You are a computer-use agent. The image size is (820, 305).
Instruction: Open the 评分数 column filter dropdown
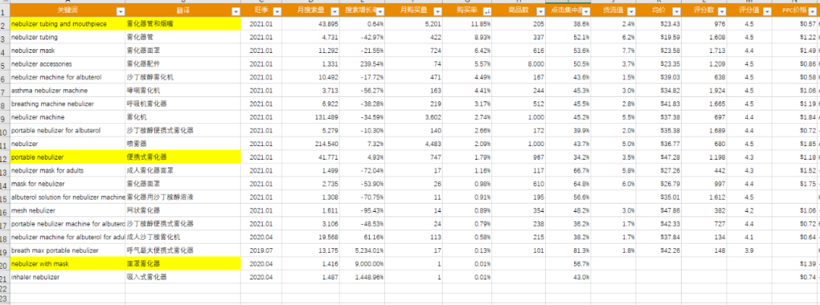click(x=722, y=11)
